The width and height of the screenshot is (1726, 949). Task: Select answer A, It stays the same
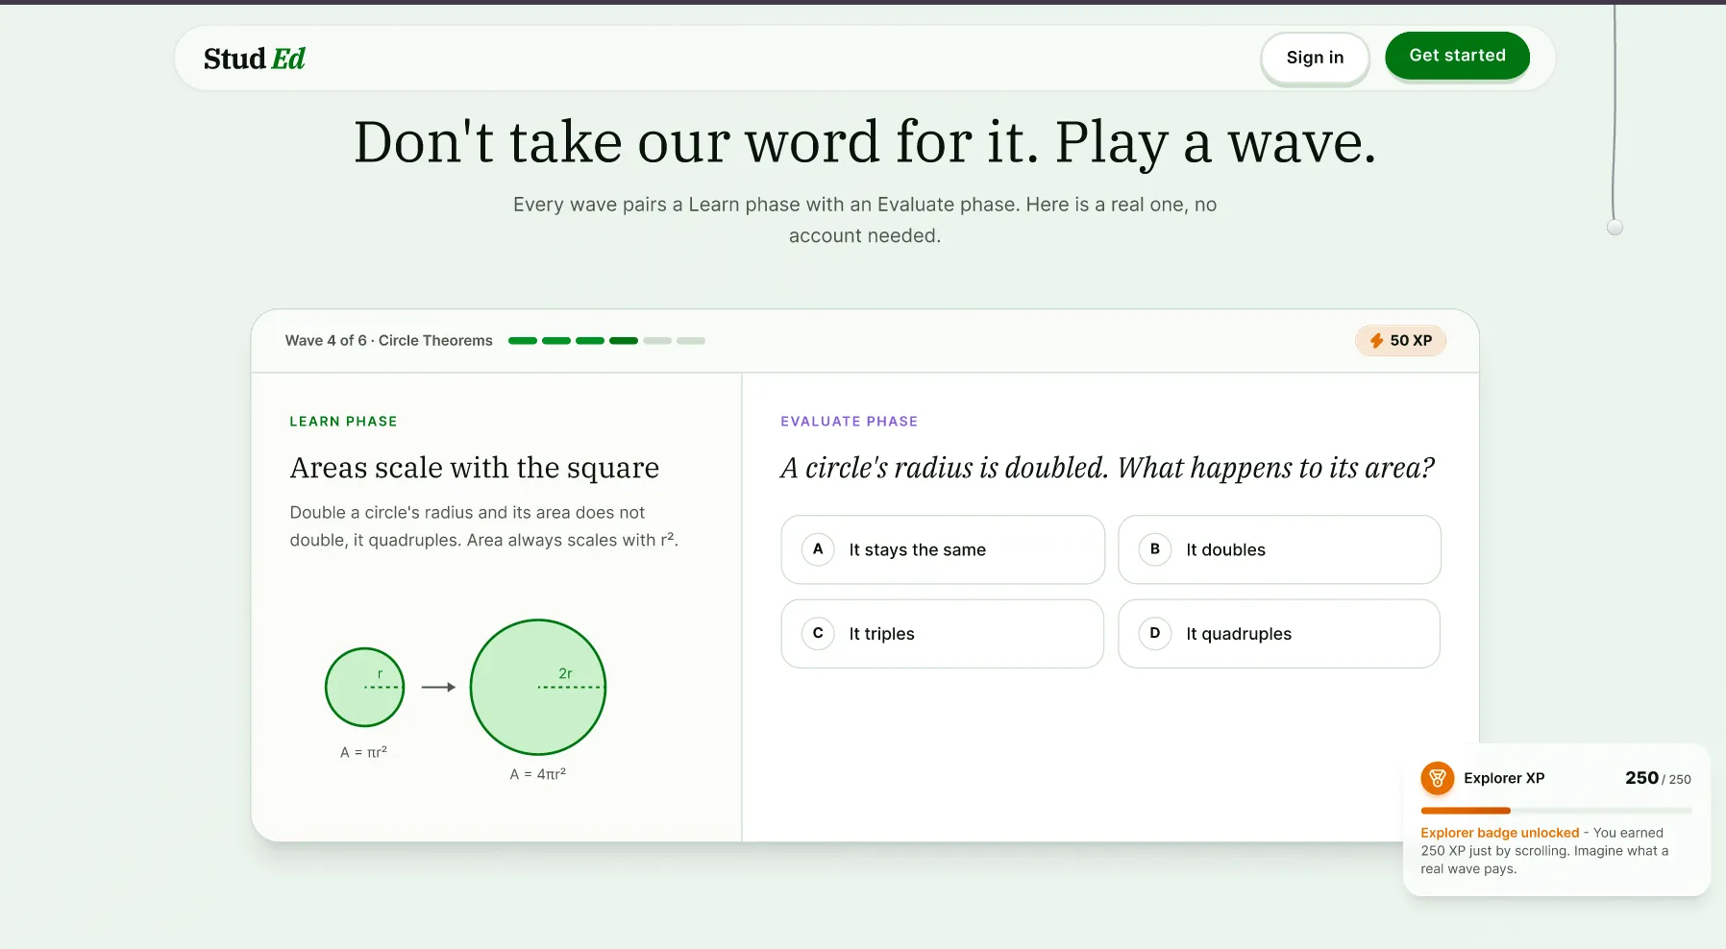pos(943,549)
